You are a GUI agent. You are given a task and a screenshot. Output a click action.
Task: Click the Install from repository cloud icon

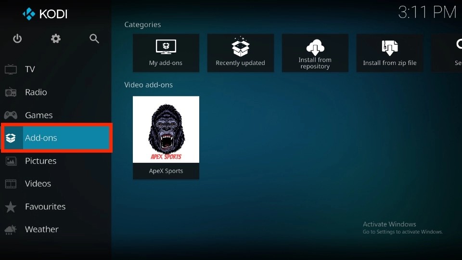tap(315, 47)
